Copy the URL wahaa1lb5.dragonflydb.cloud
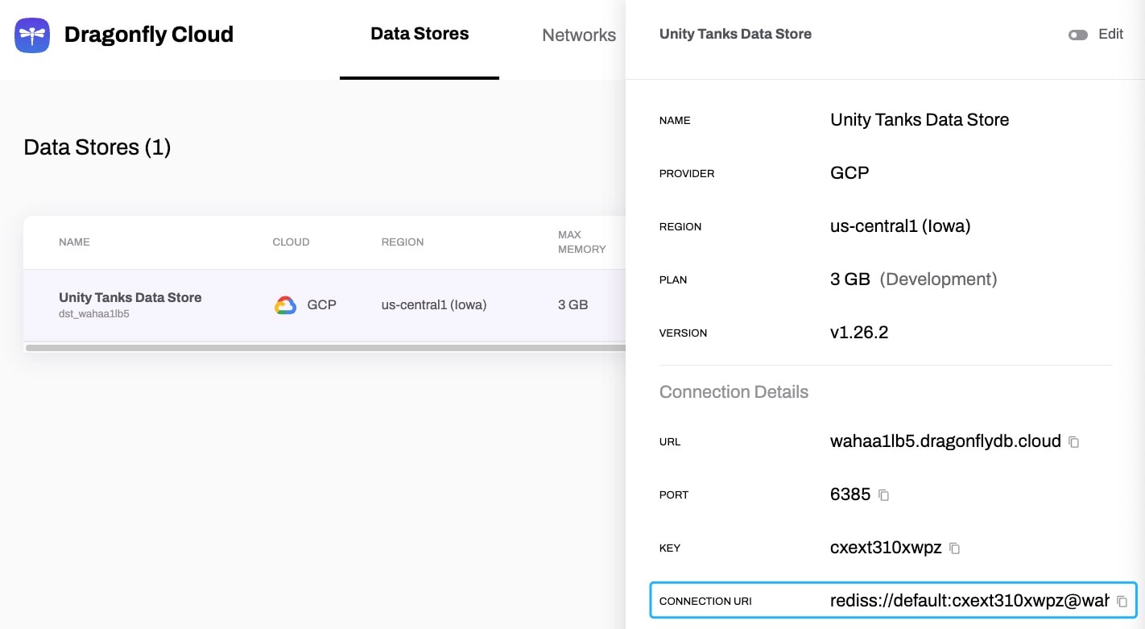This screenshot has height=629, width=1145. 1073,442
